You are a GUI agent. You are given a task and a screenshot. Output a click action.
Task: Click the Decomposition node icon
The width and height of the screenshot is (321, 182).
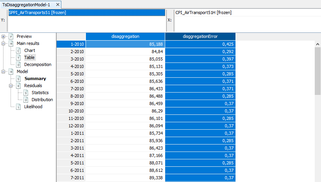(18, 64)
